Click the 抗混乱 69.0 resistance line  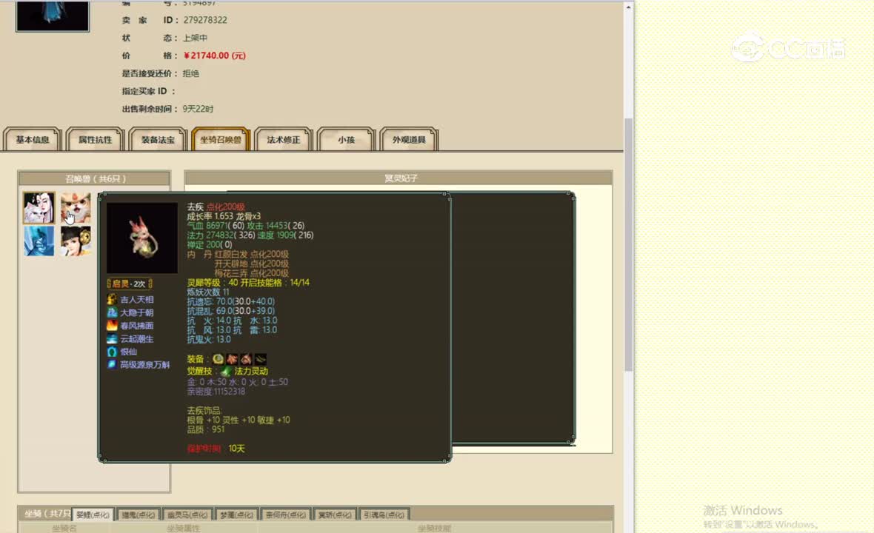[x=231, y=311]
